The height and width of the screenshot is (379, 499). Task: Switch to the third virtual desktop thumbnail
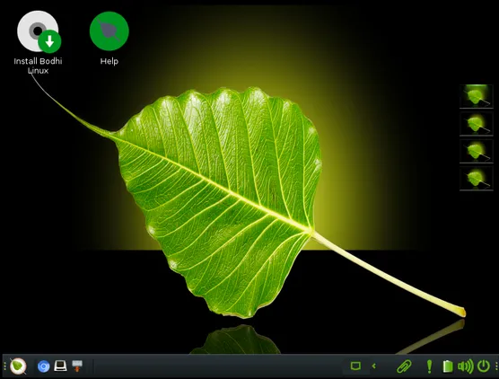[x=476, y=151]
